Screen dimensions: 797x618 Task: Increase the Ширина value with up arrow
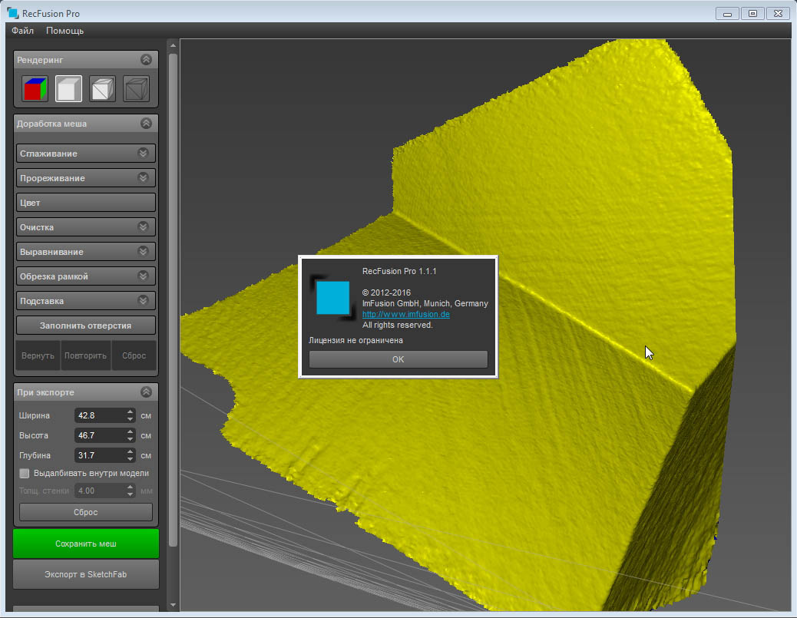[129, 411]
